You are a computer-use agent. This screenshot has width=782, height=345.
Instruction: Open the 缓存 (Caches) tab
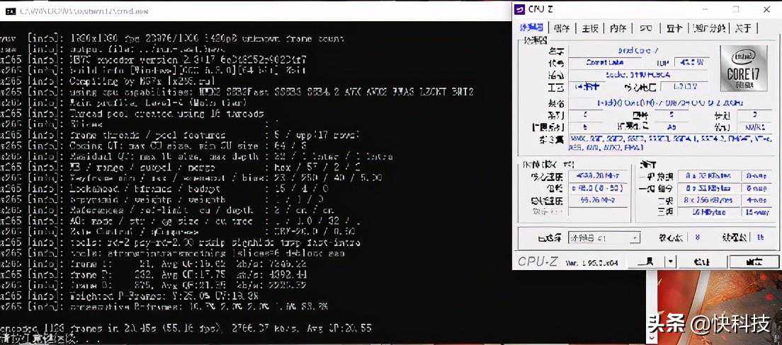562,28
